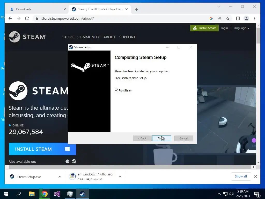Click the site lock icon
Image resolution: width=265 pixels, height=199 pixels.
[x=37, y=18]
